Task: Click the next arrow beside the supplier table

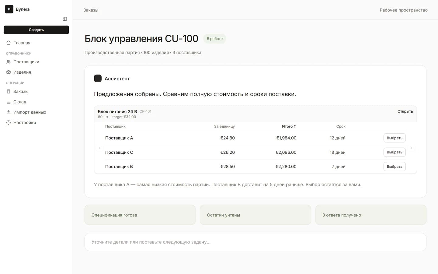Action: (x=411, y=148)
